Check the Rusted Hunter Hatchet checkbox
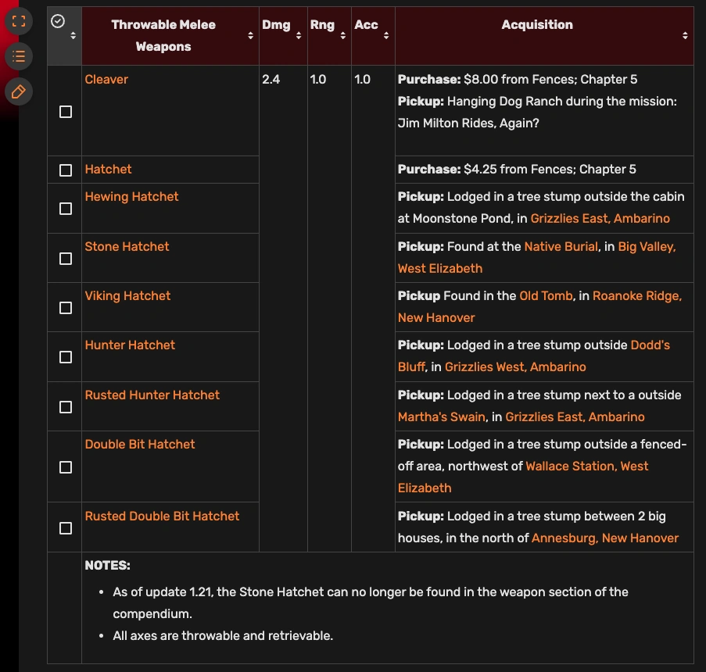 (66, 407)
